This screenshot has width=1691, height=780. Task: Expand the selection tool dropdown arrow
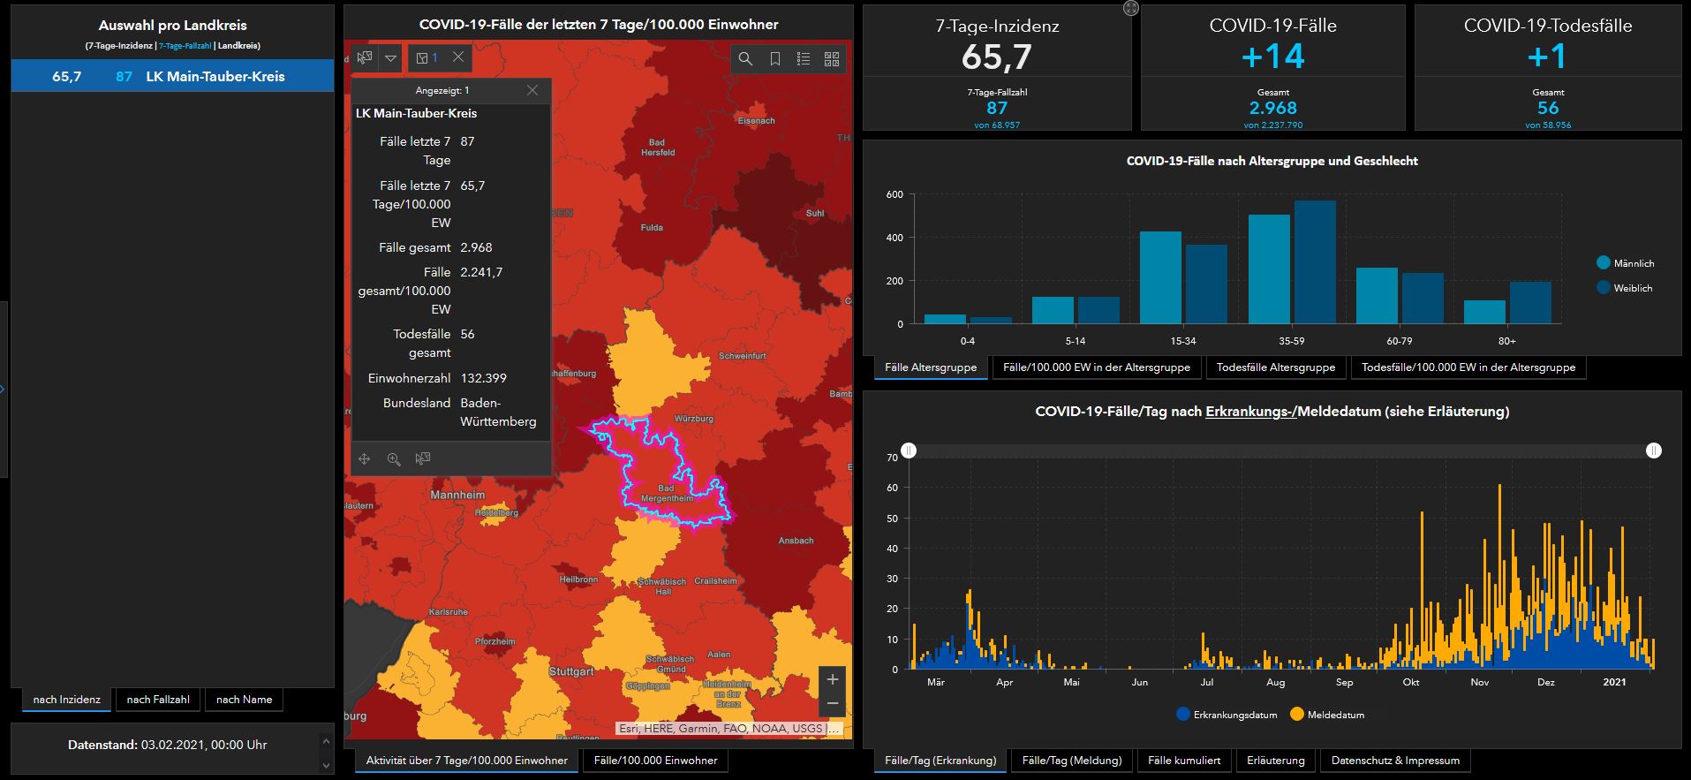(390, 58)
